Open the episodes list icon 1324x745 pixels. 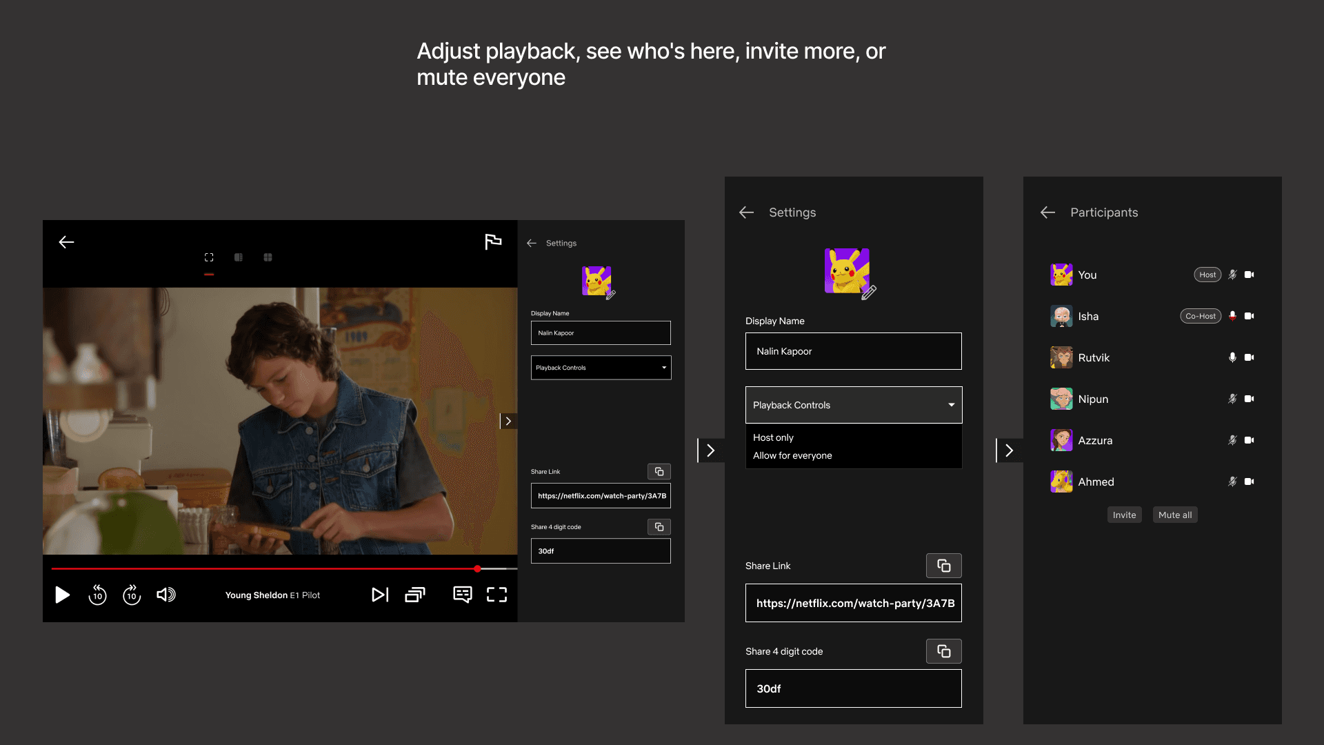point(415,595)
